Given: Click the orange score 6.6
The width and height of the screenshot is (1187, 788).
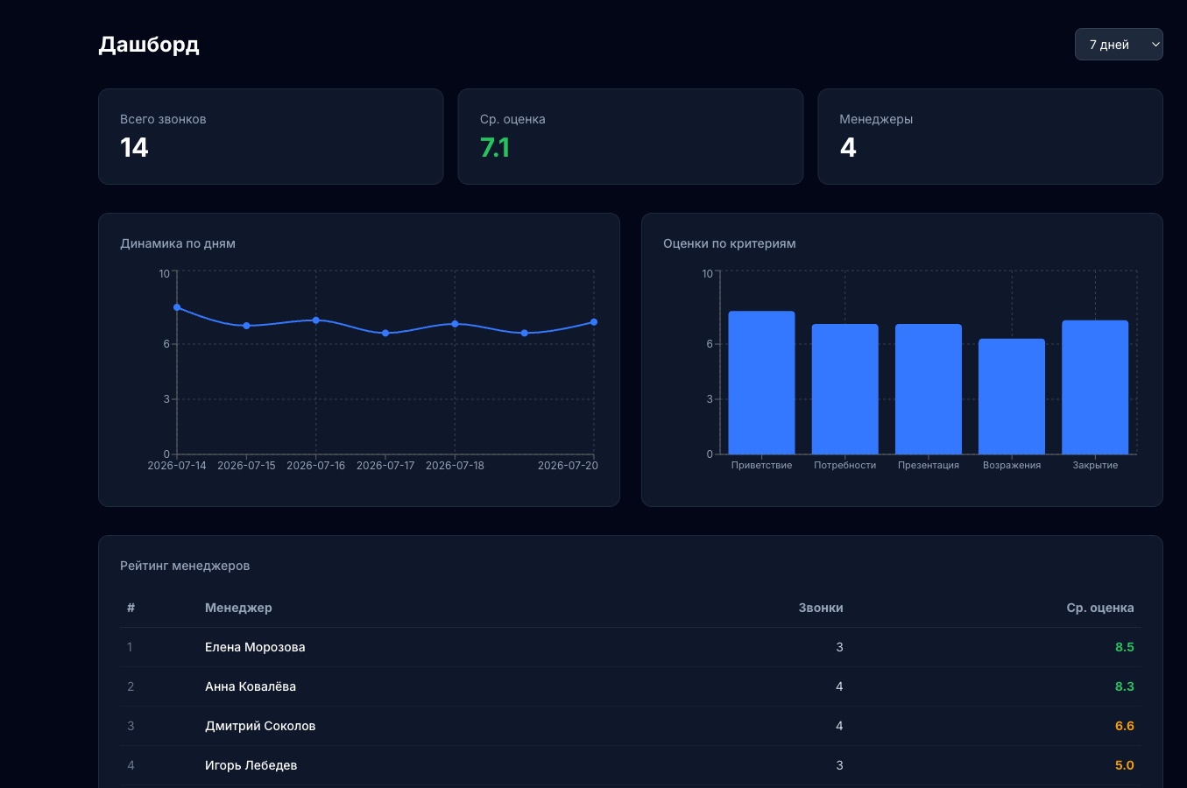Looking at the screenshot, I should tap(1125, 726).
